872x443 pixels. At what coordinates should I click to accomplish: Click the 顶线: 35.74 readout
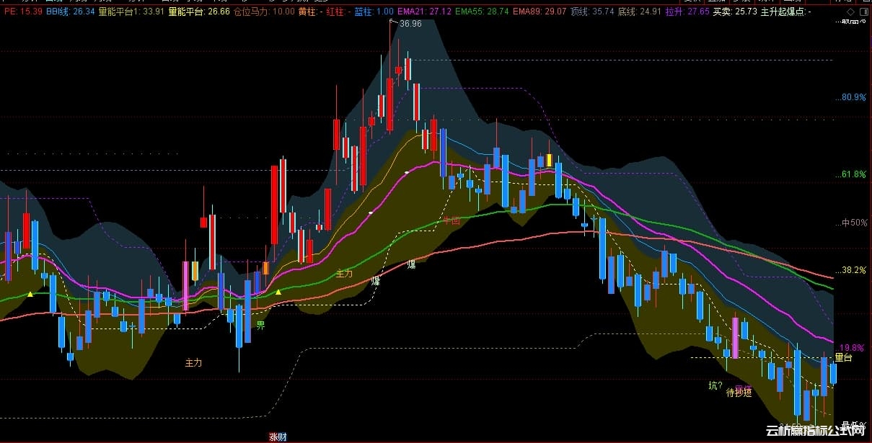coord(592,12)
